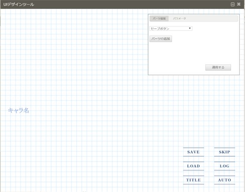Viewport: 245px width, 192px height.
Task: Select the SKIP button part
Action: pyautogui.click(x=224, y=152)
